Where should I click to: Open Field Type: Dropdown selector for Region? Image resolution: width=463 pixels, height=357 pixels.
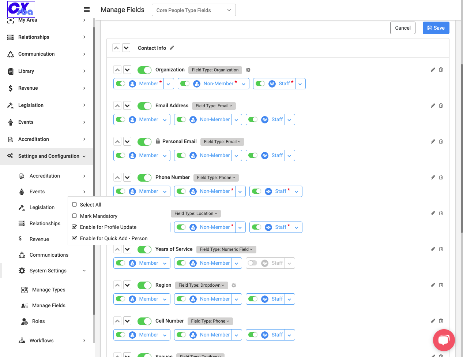click(202, 285)
